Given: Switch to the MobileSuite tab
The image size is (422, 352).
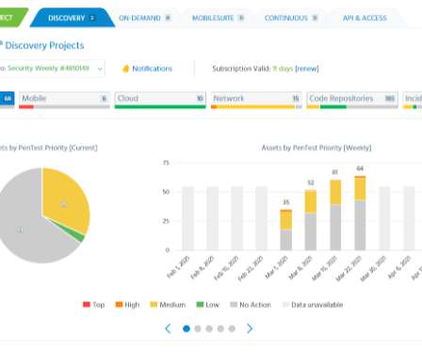Looking at the screenshot, I should (x=218, y=18).
